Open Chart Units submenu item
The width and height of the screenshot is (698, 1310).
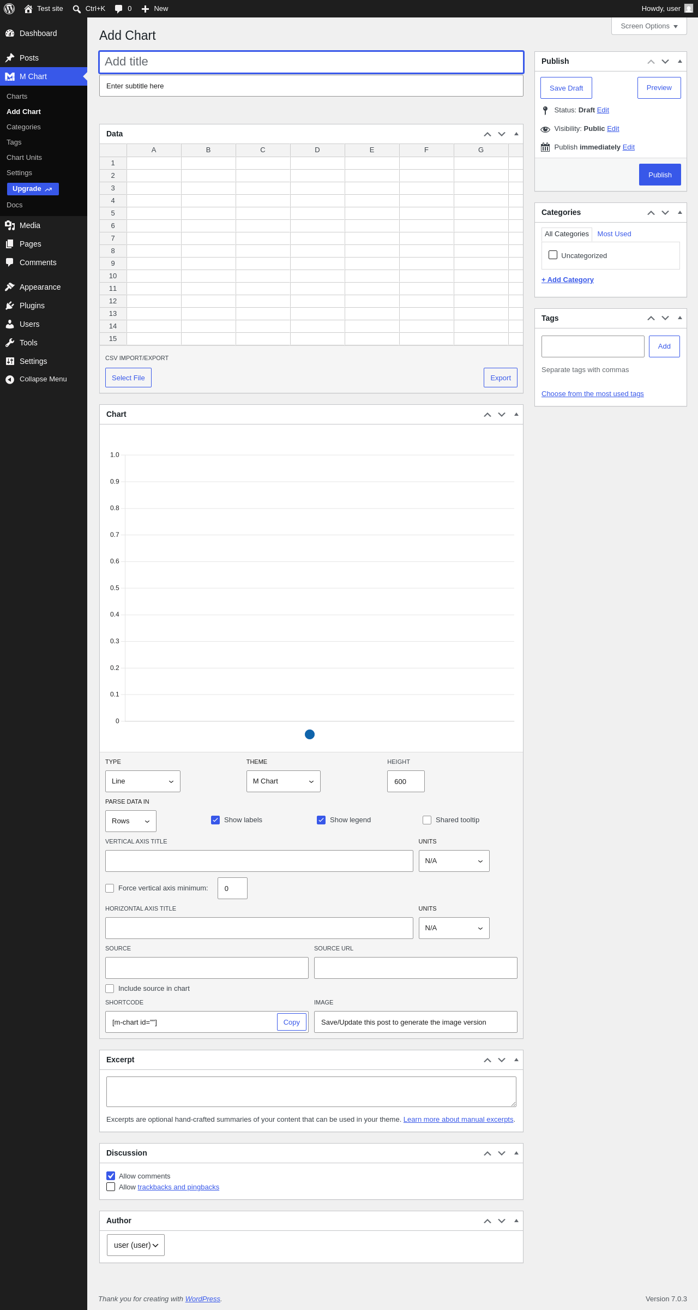coord(24,158)
